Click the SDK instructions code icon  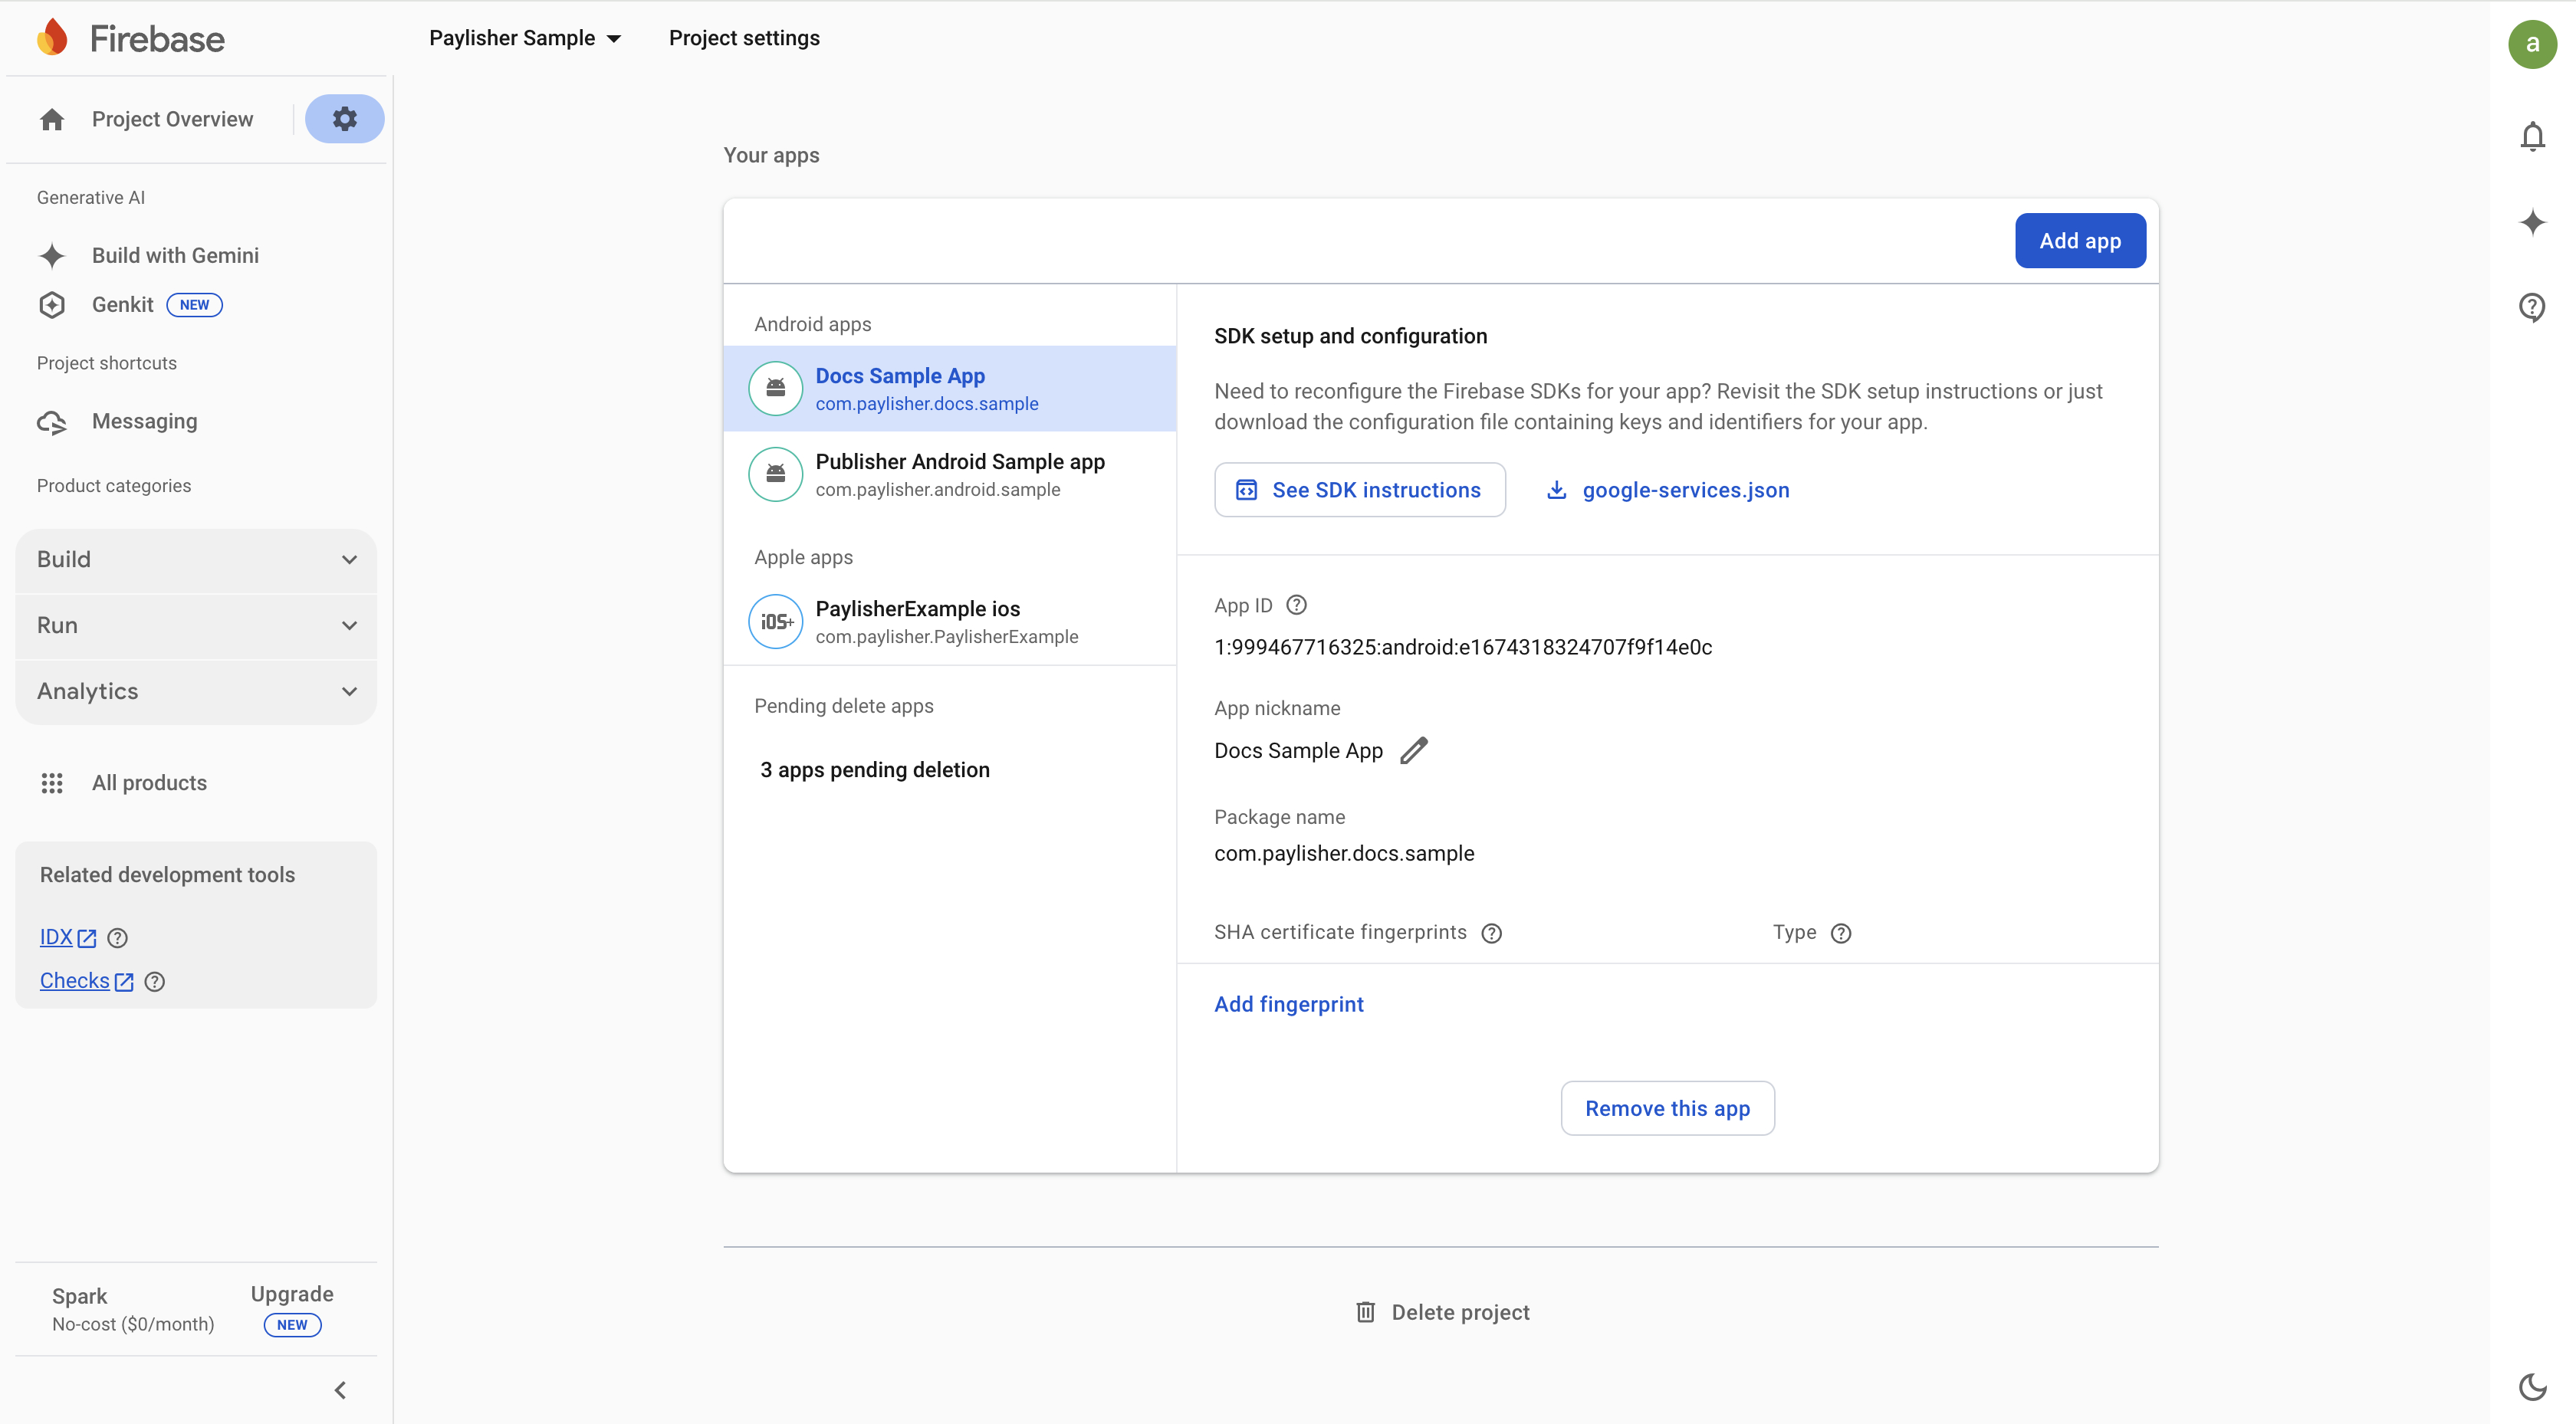1246,490
